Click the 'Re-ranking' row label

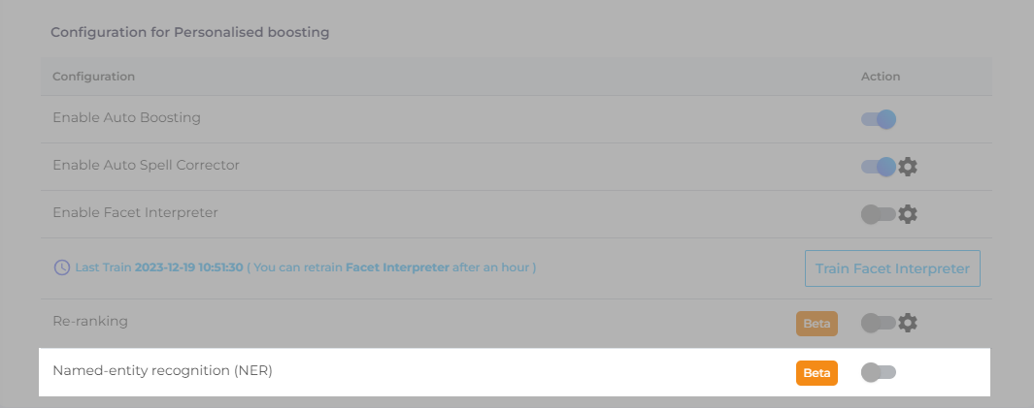[x=90, y=321]
